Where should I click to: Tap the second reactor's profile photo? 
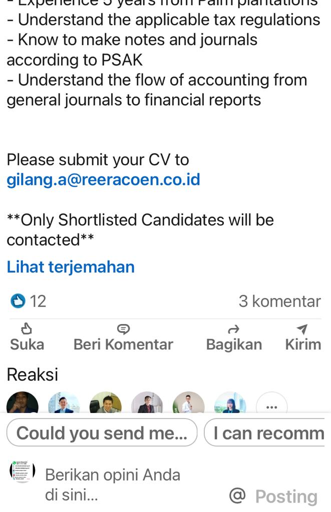[64, 404]
